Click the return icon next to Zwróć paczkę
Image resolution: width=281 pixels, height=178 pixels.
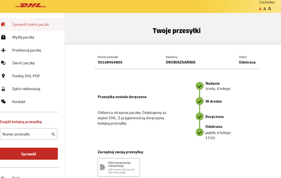point(4,63)
